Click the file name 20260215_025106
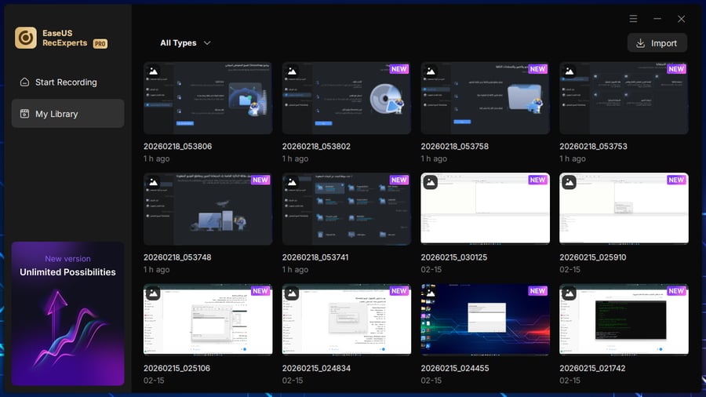 tap(177, 368)
